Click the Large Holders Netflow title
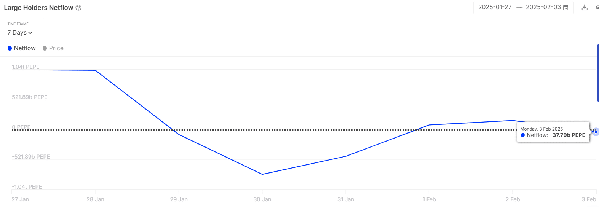 tap(38, 8)
